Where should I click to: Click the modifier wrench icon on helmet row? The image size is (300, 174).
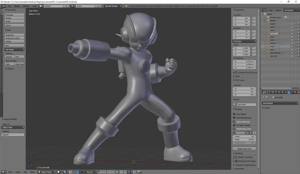(x=283, y=43)
